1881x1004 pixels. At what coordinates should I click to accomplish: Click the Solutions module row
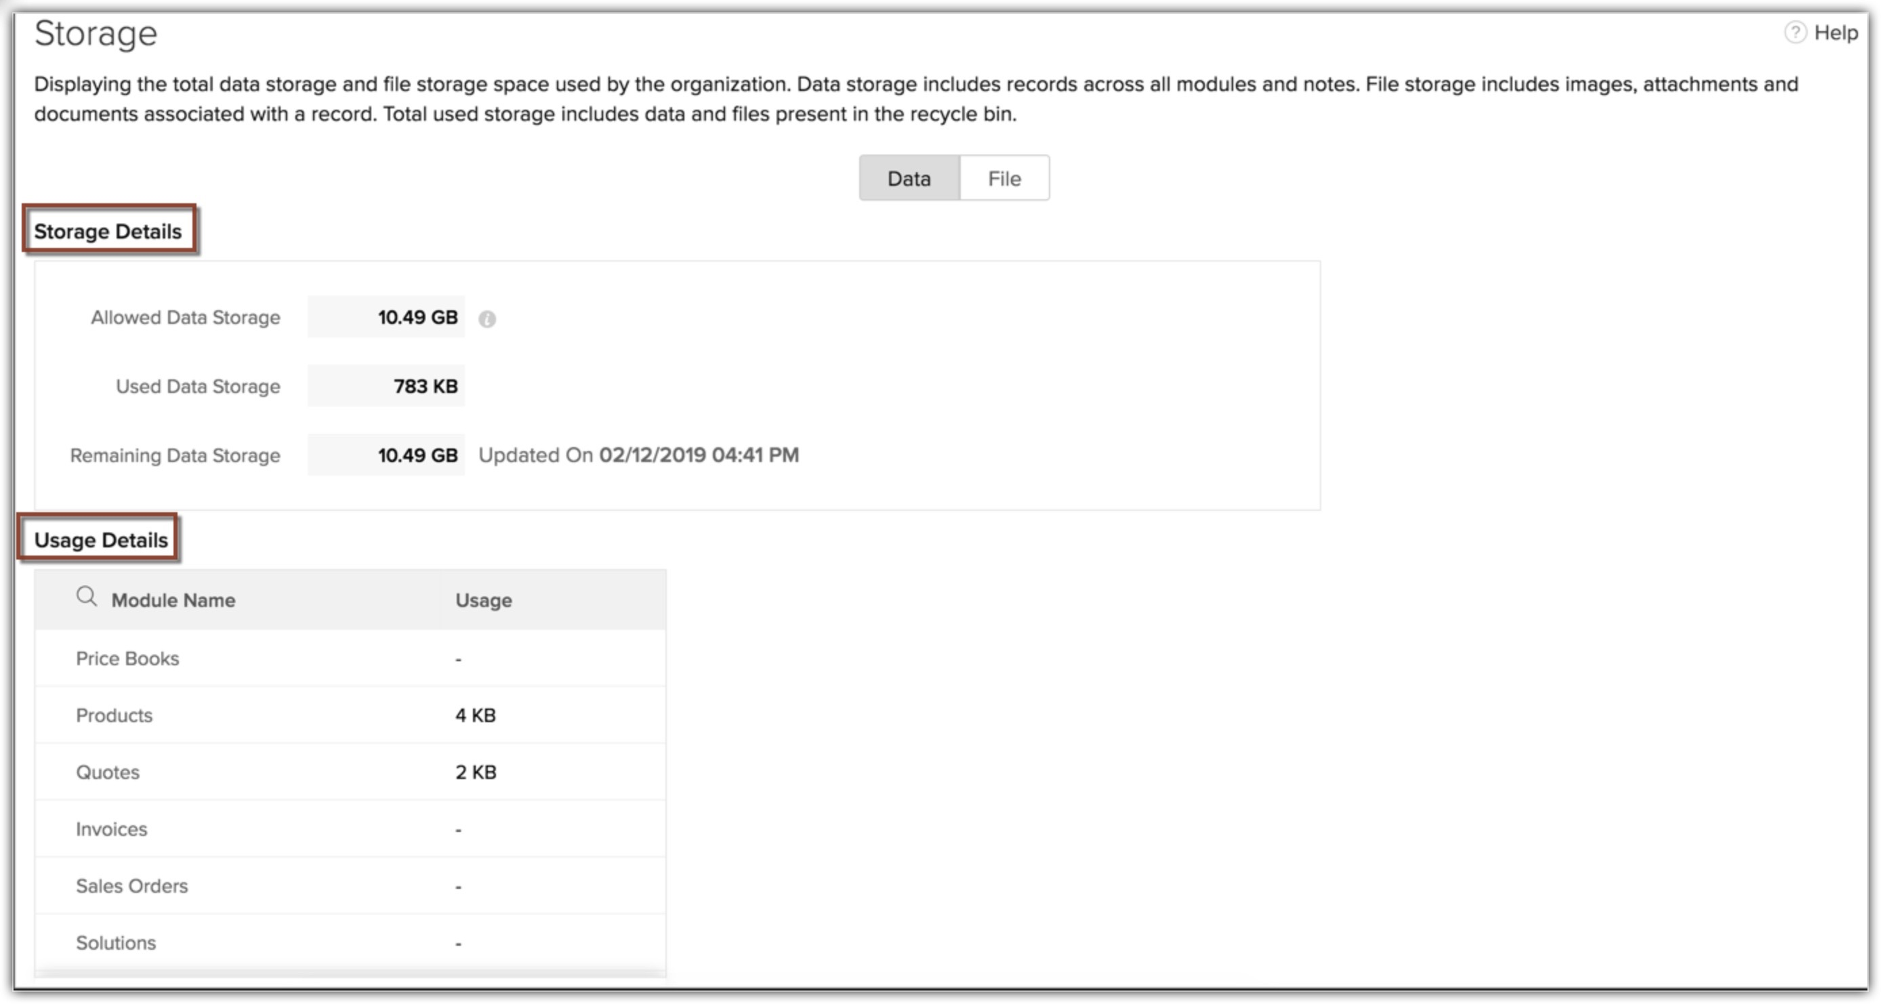pos(115,944)
